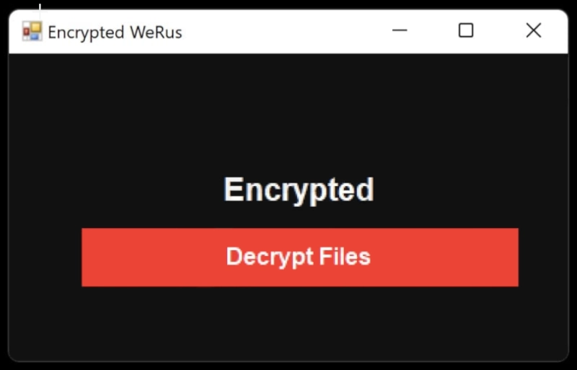Viewport: 577px width, 370px height.
Task: Click the title bar gap between maximize and close
Action: 500,31
